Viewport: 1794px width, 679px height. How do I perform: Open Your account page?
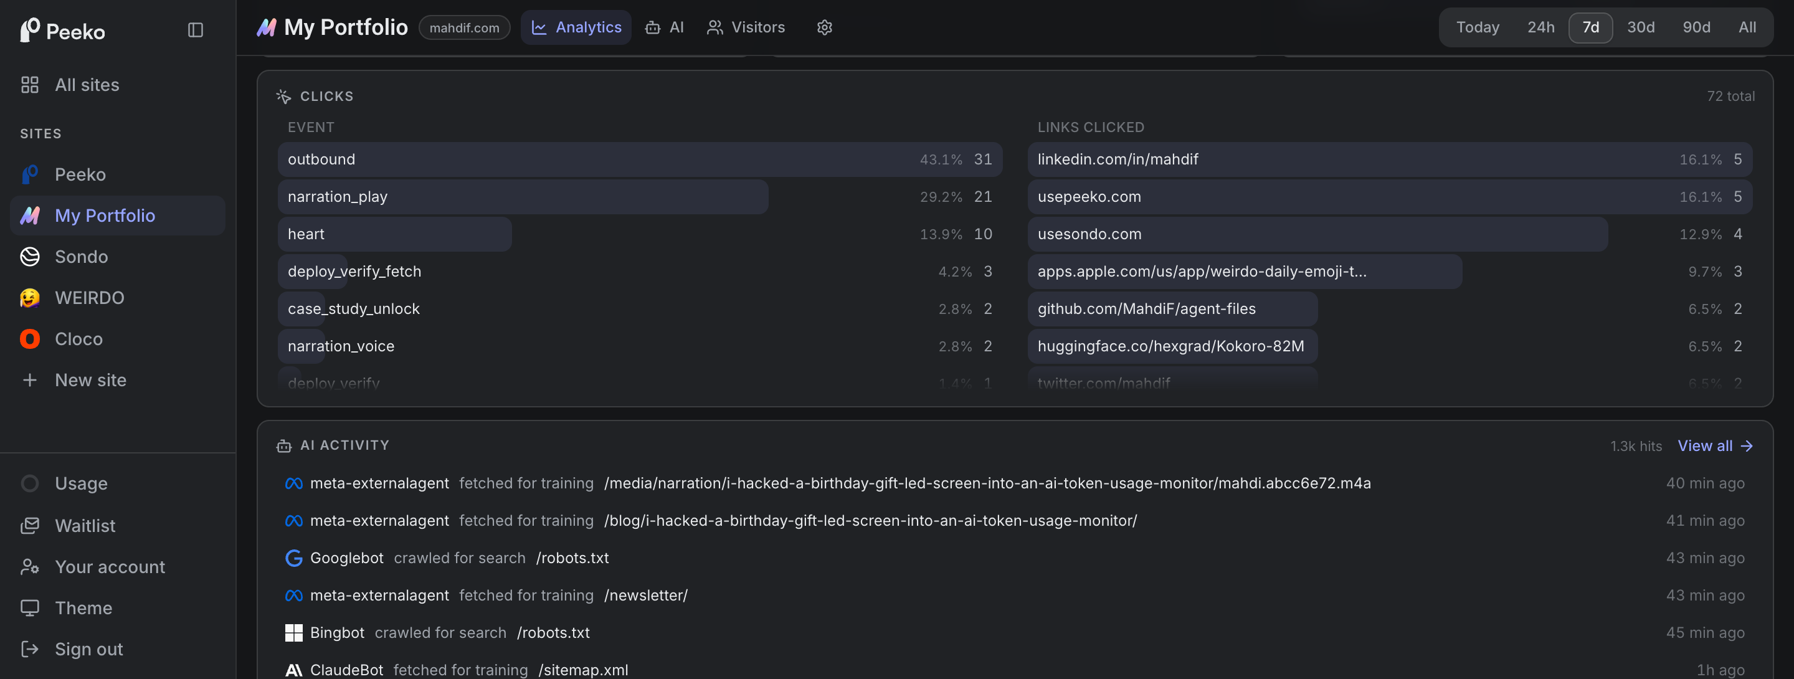tap(117, 566)
